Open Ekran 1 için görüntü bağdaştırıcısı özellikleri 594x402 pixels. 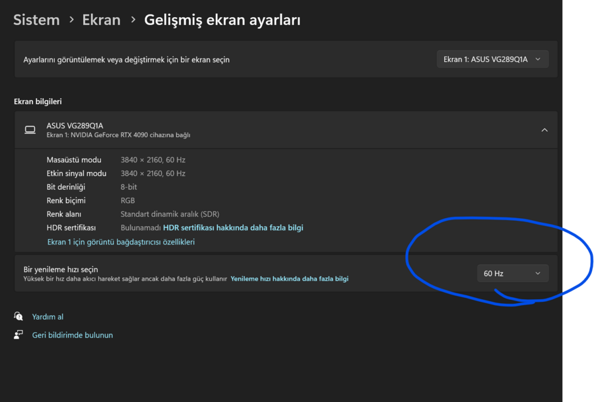(121, 242)
